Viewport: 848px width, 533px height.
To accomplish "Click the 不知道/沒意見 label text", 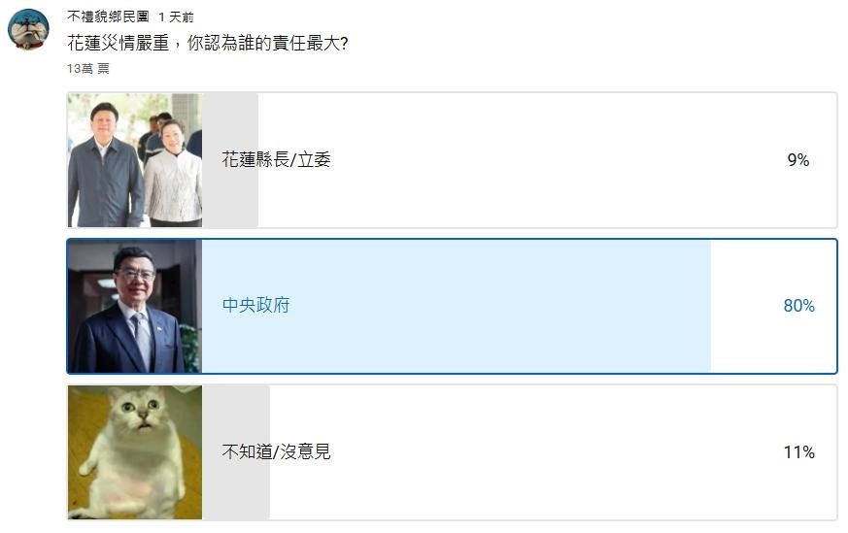I will click(x=276, y=451).
